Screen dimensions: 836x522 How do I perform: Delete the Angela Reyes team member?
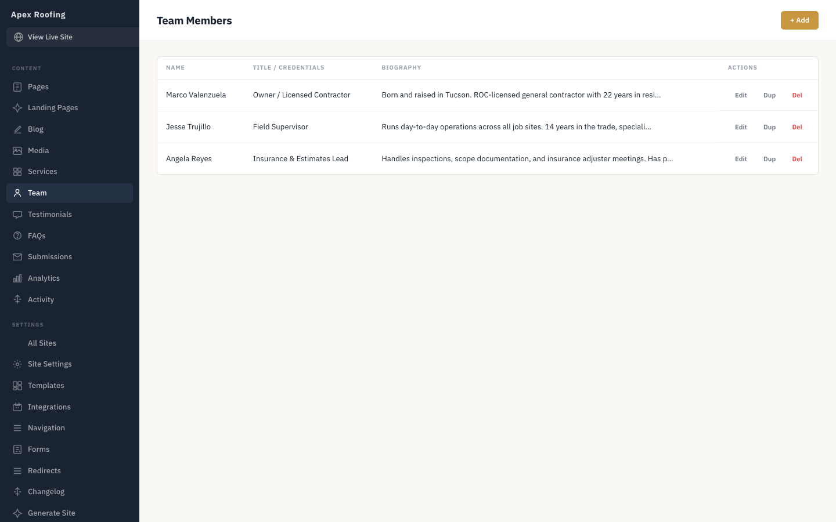(797, 159)
